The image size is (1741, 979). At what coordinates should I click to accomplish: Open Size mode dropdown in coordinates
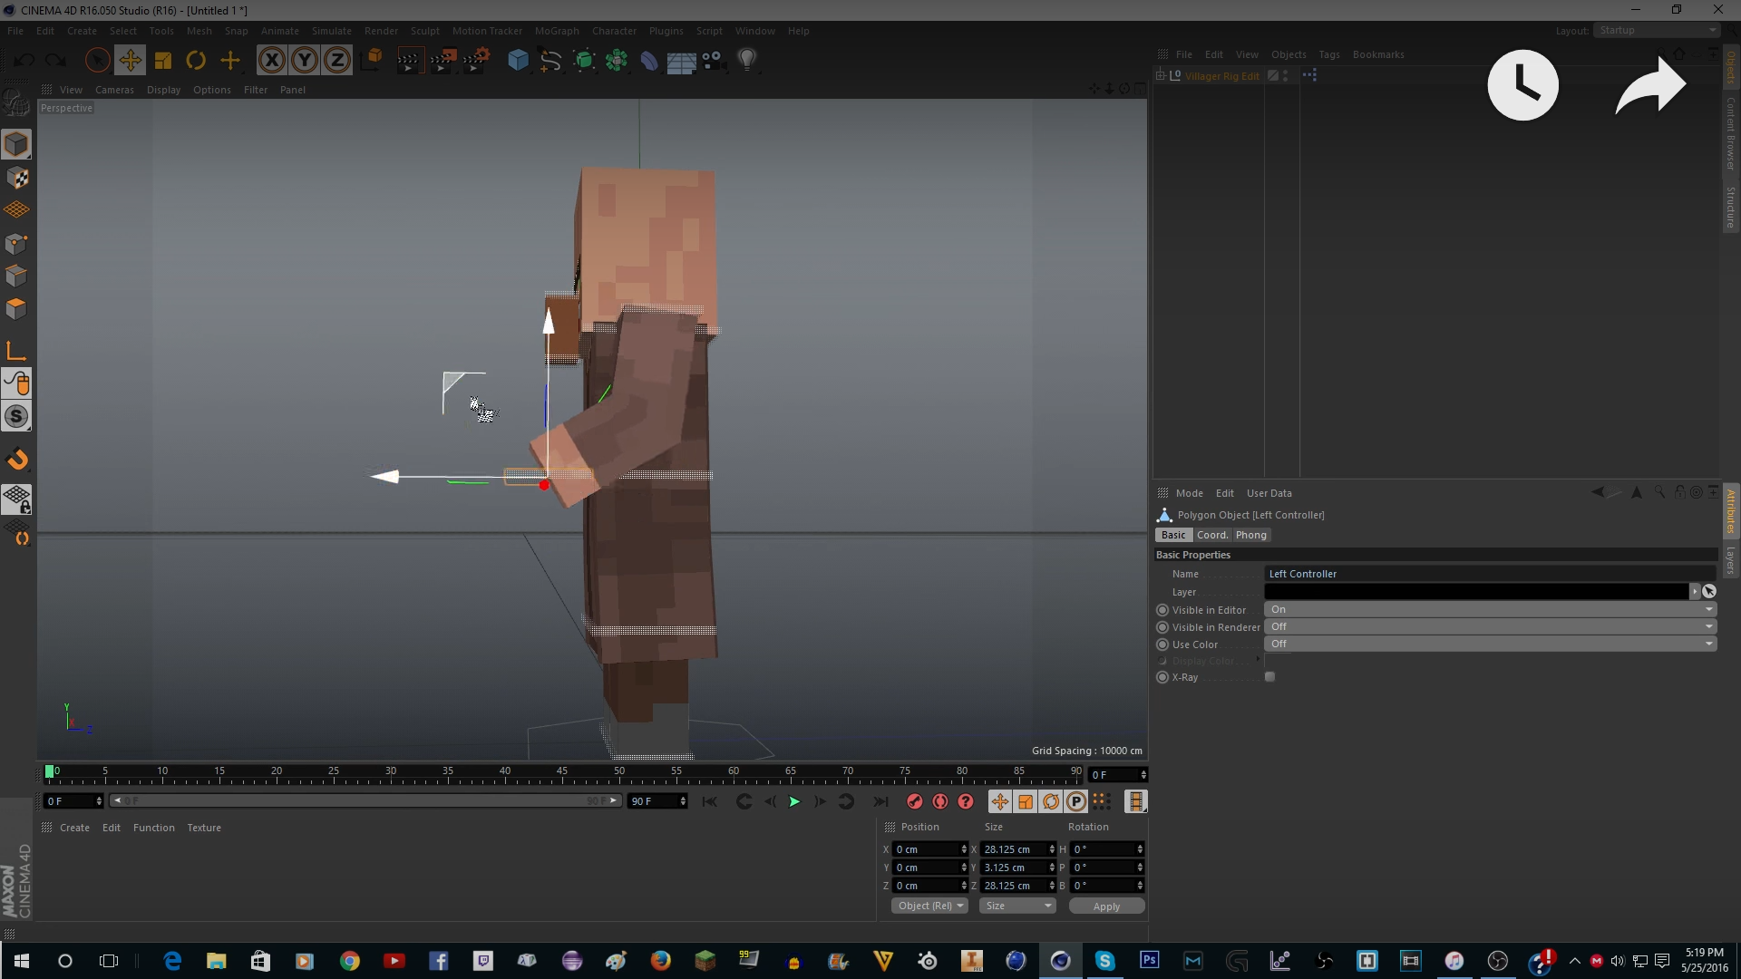(1018, 906)
